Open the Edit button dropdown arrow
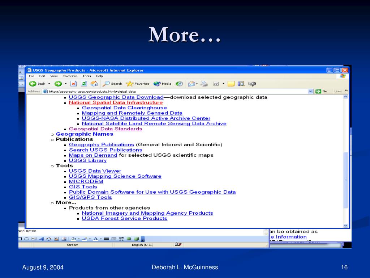 click(223, 84)
